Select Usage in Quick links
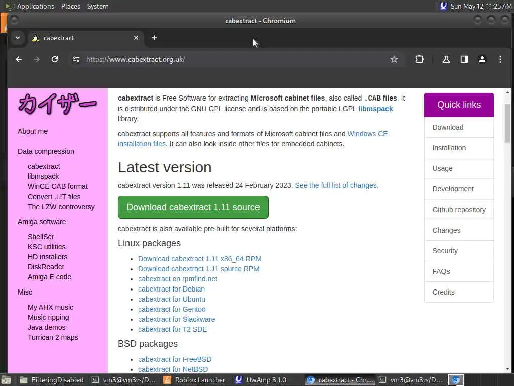Viewport: 514px width, 386px height. [x=459, y=169]
